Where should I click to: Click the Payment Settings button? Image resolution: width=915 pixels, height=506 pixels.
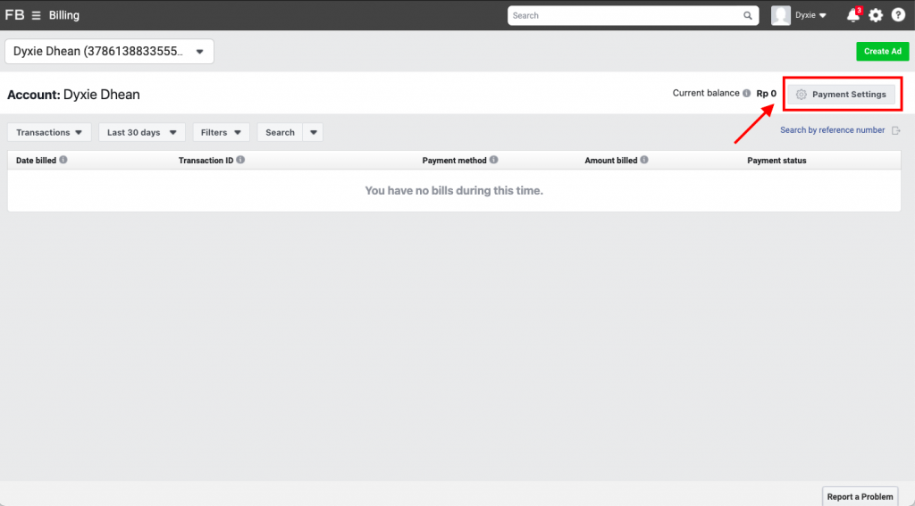coord(841,95)
